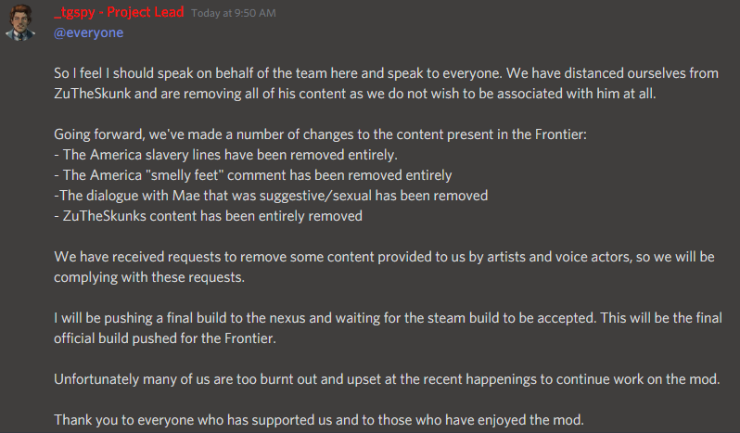
Task: Click the word Frontier ending the changes line
Action: (559, 134)
